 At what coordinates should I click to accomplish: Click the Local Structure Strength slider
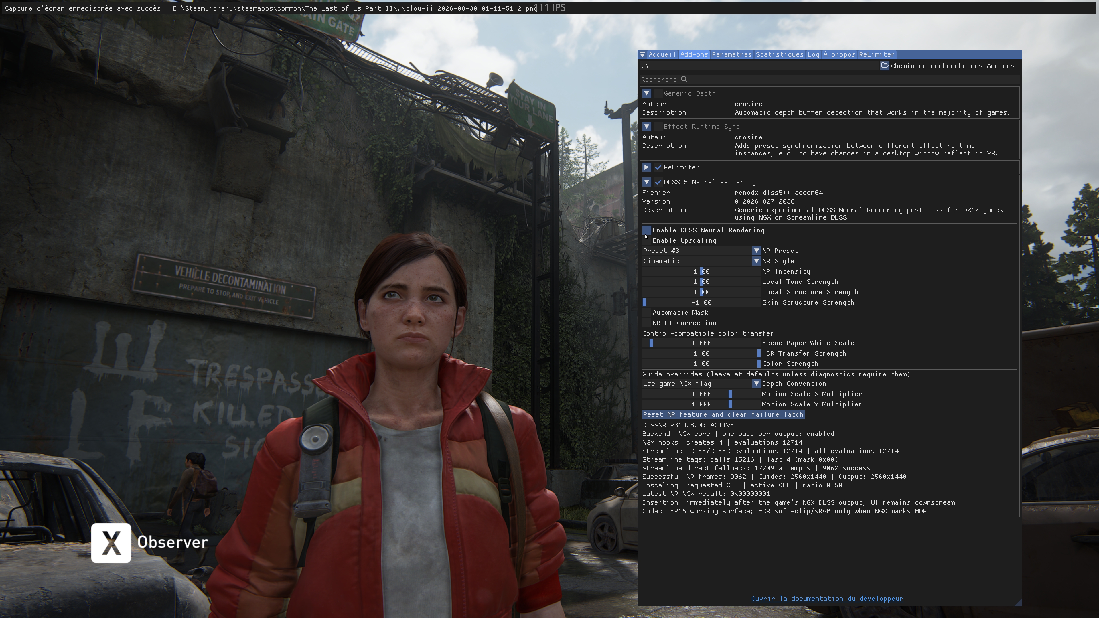(x=701, y=292)
